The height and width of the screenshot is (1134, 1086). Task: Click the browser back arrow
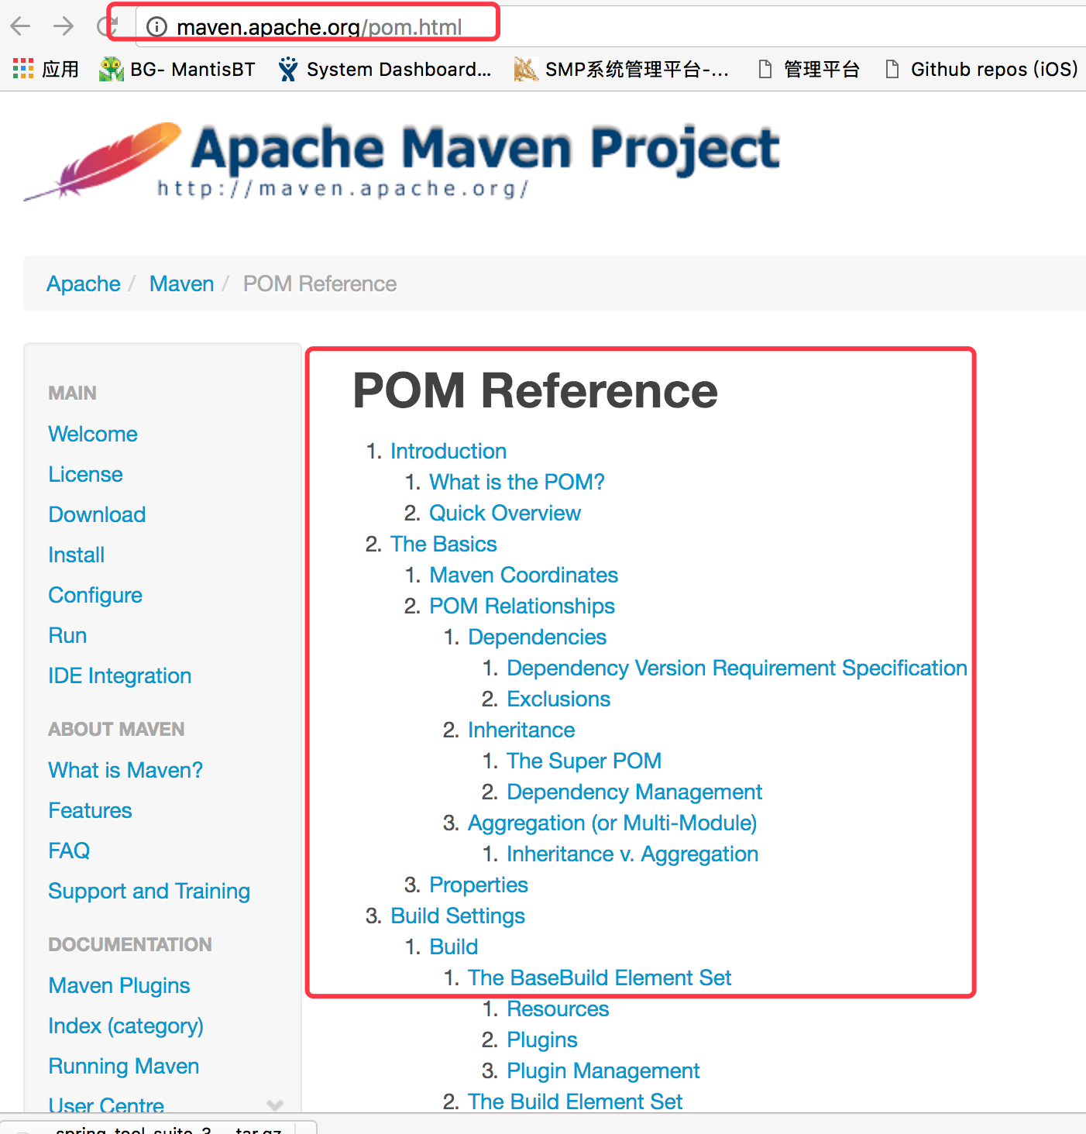pyautogui.click(x=20, y=26)
